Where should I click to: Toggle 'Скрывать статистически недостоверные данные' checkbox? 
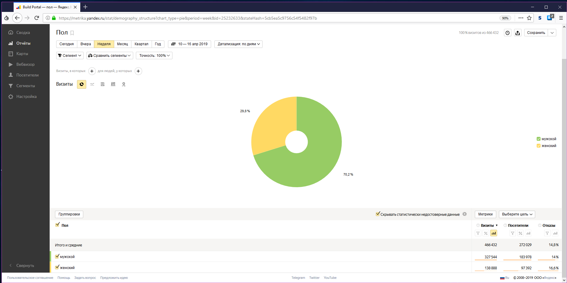[378, 214]
